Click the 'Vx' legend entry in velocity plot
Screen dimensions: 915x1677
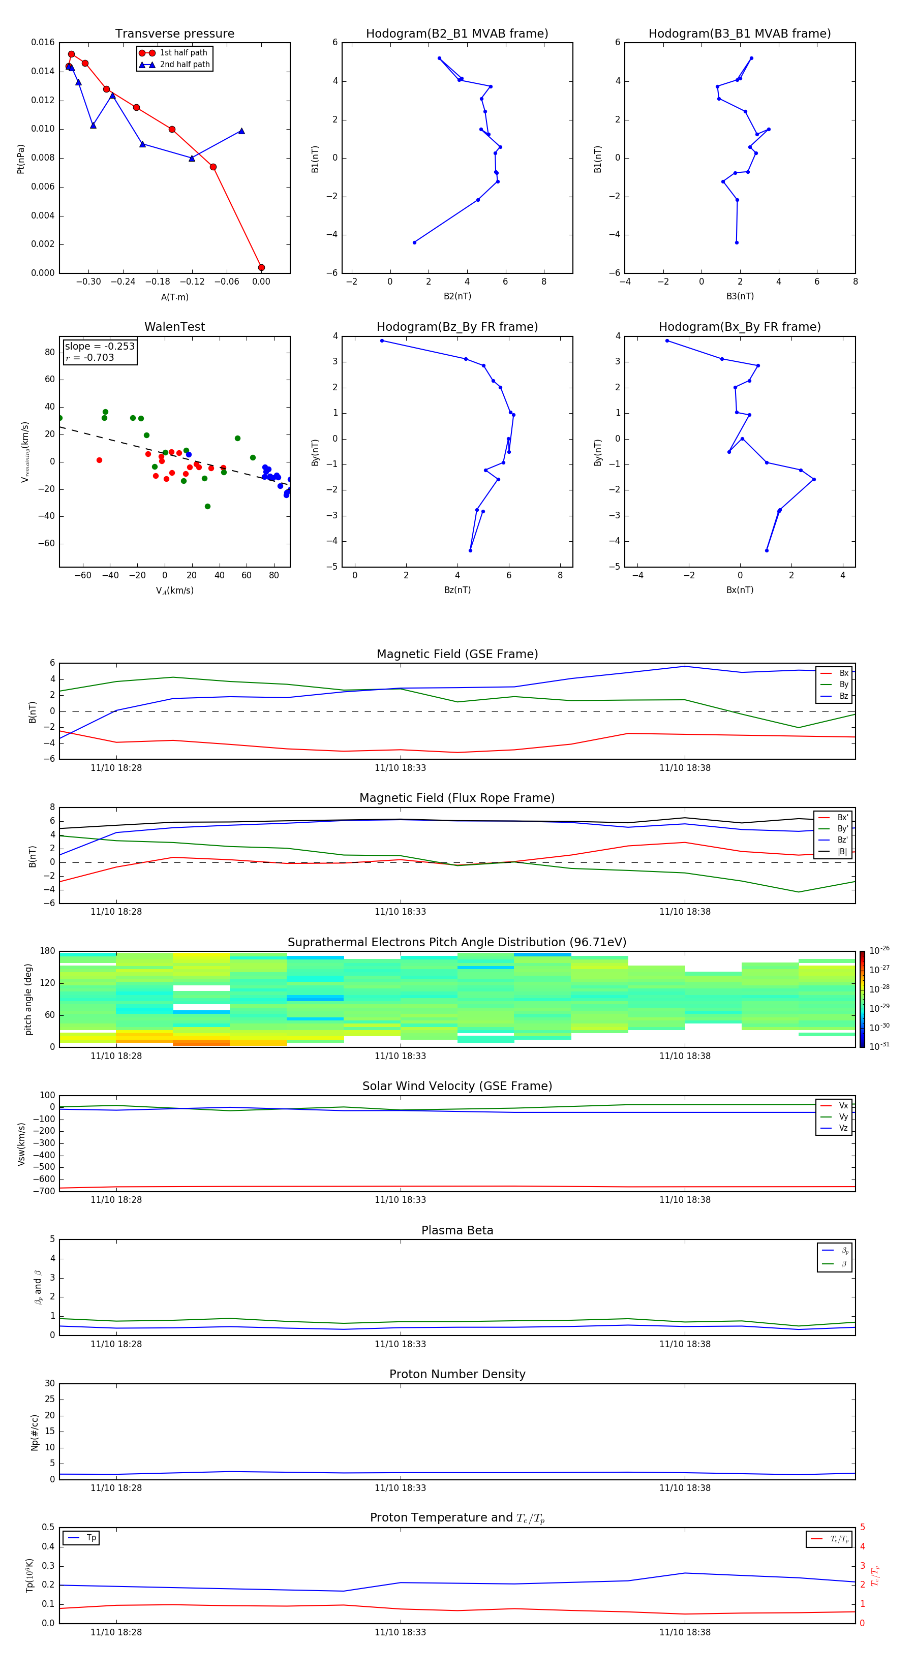point(834,1106)
